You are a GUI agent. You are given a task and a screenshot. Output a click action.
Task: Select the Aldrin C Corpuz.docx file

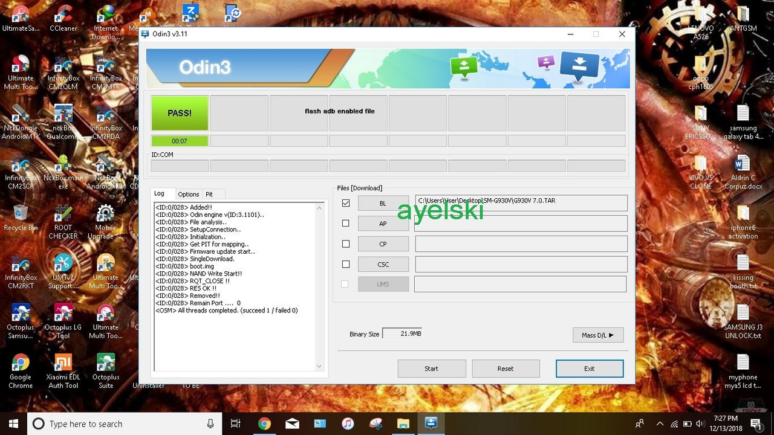[x=743, y=173]
